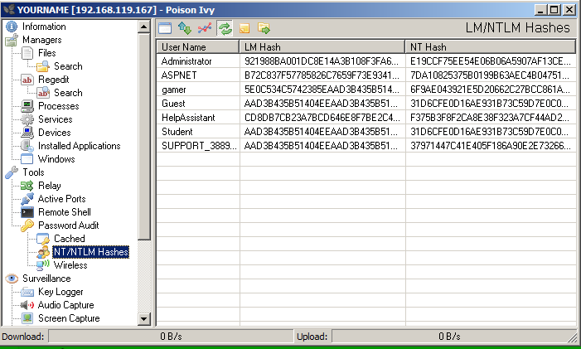Screen dimensions: 581x349
Task: Sort by the LM Hash column header
Action: [322, 47]
